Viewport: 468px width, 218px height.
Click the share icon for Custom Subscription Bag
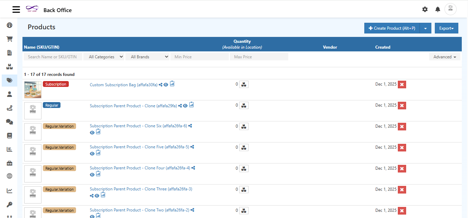point(160,84)
